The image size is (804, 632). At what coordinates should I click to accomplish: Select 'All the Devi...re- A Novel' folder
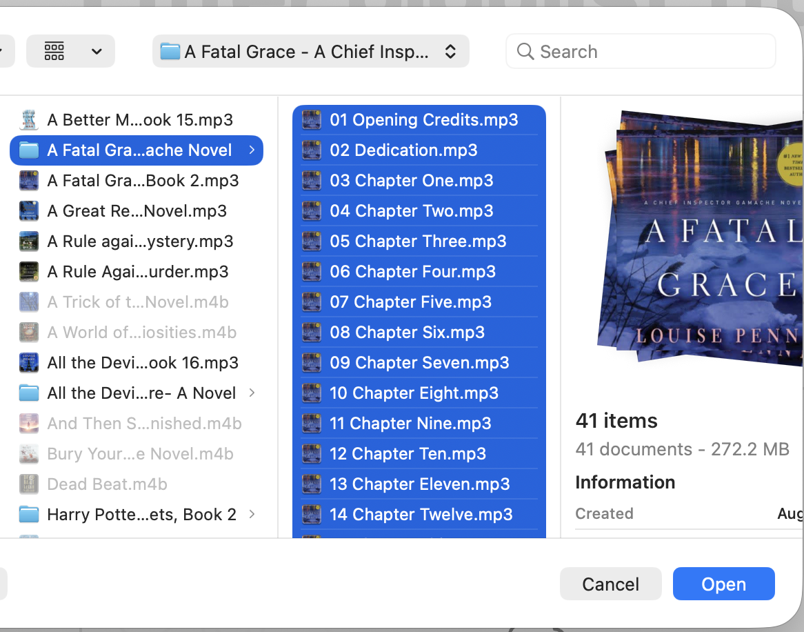137,393
